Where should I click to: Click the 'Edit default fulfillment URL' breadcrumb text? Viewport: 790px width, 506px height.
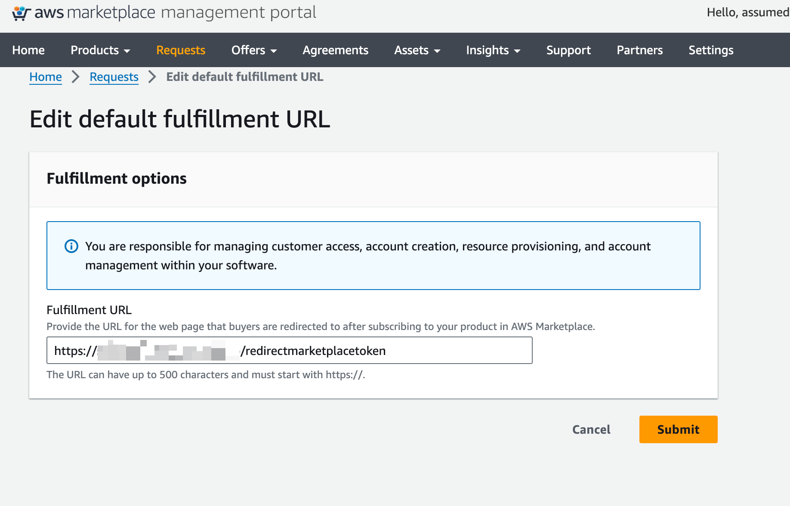coord(245,77)
